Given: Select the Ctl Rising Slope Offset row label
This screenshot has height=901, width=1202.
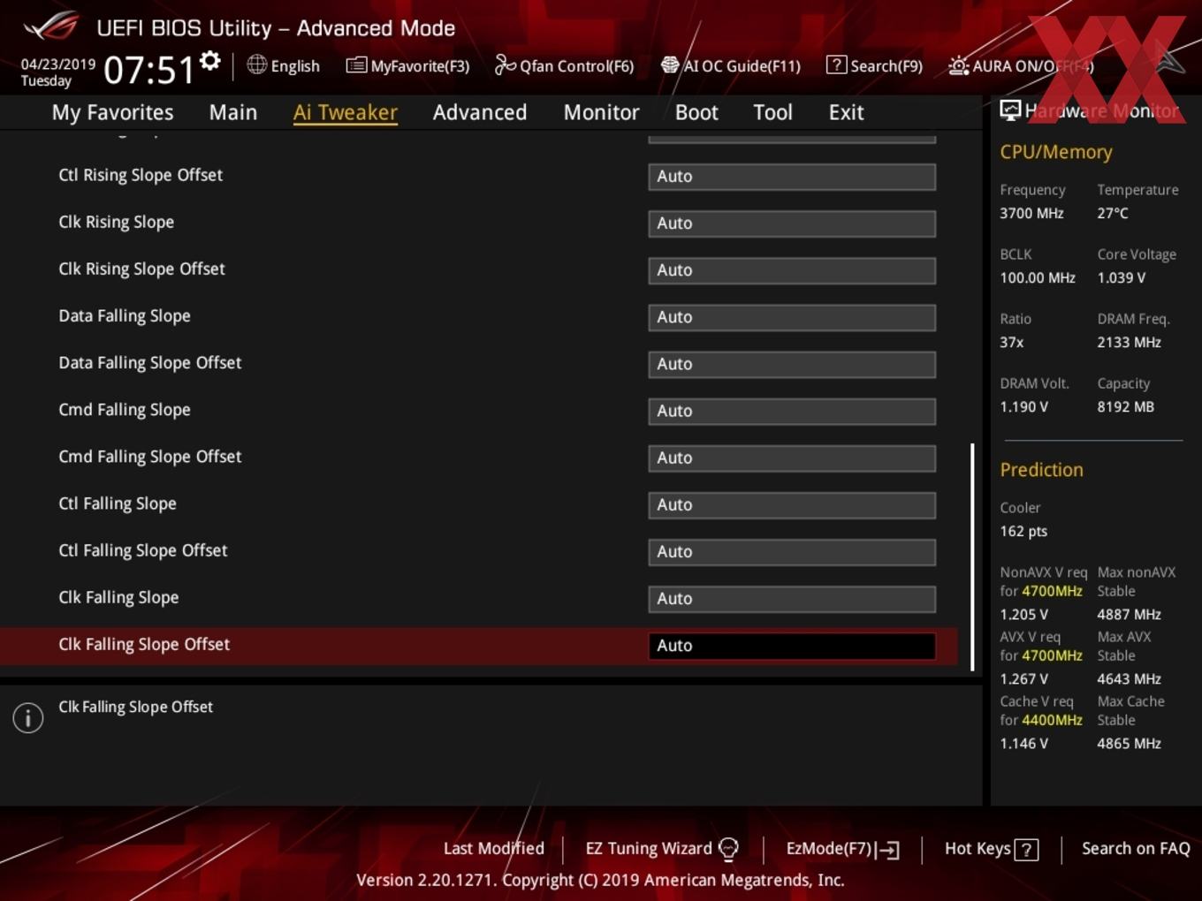Looking at the screenshot, I should [141, 175].
